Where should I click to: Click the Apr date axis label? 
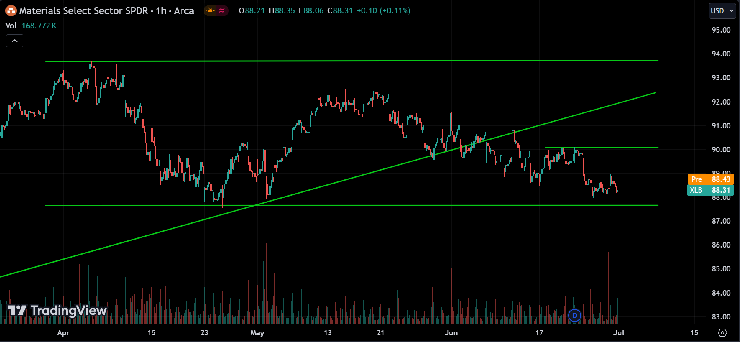tap(63, 333)
